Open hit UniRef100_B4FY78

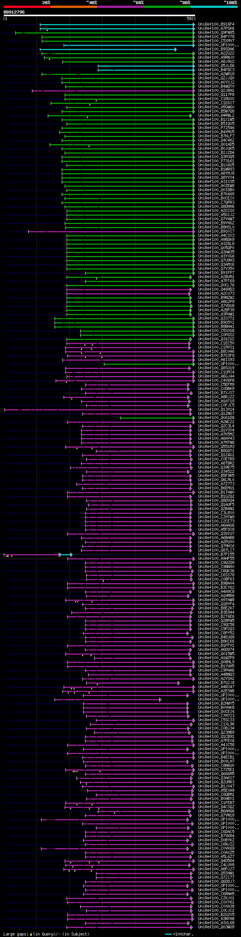(216, 37)
